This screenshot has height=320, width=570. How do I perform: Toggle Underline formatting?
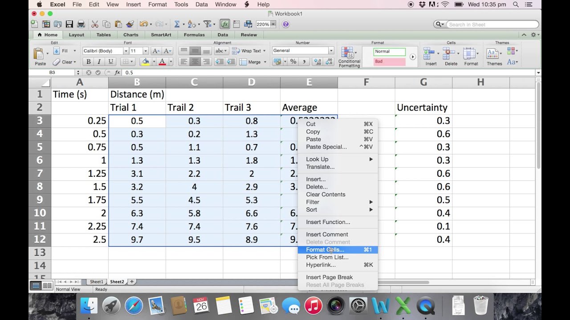pyautogui.click(x=110, y=62)
